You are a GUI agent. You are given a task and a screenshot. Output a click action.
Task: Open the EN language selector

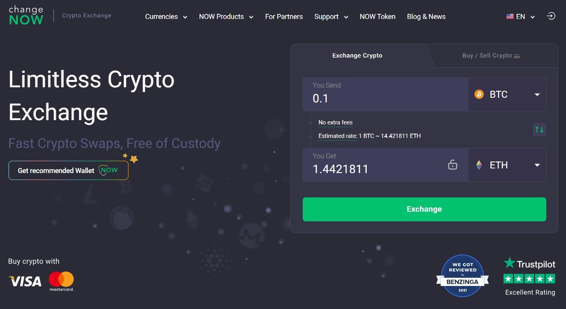tap(521, 17)
